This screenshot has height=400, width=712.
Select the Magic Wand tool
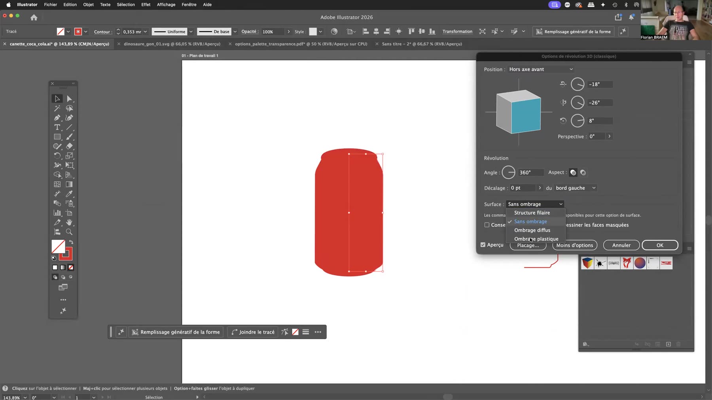[x=57, y=108]
